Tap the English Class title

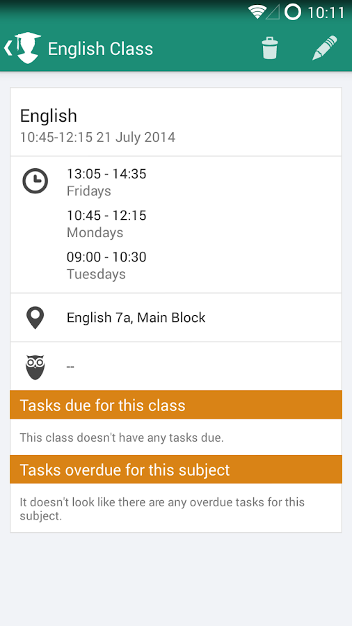click(101, 49)
